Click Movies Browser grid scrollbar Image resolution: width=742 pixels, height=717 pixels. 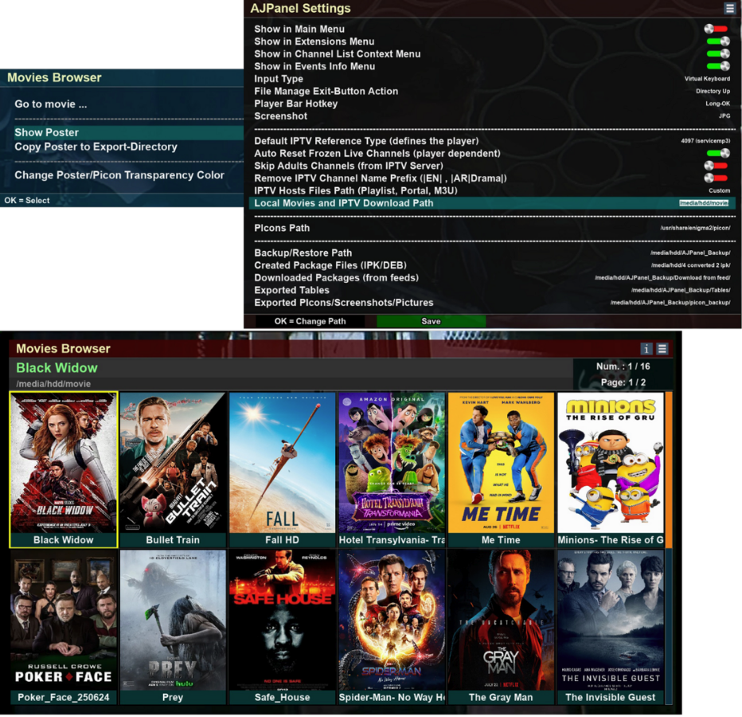point(669,548)
